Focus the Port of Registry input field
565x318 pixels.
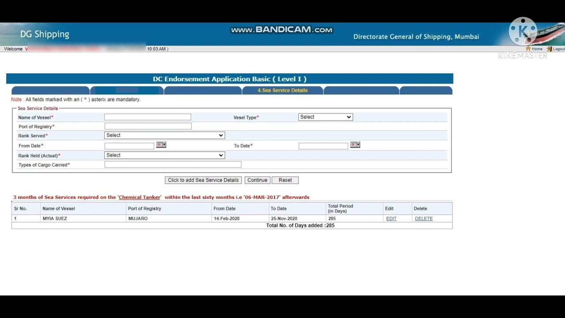click(x=148, y=126)
